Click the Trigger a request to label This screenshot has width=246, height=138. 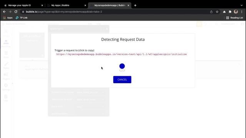click(74, 50)
